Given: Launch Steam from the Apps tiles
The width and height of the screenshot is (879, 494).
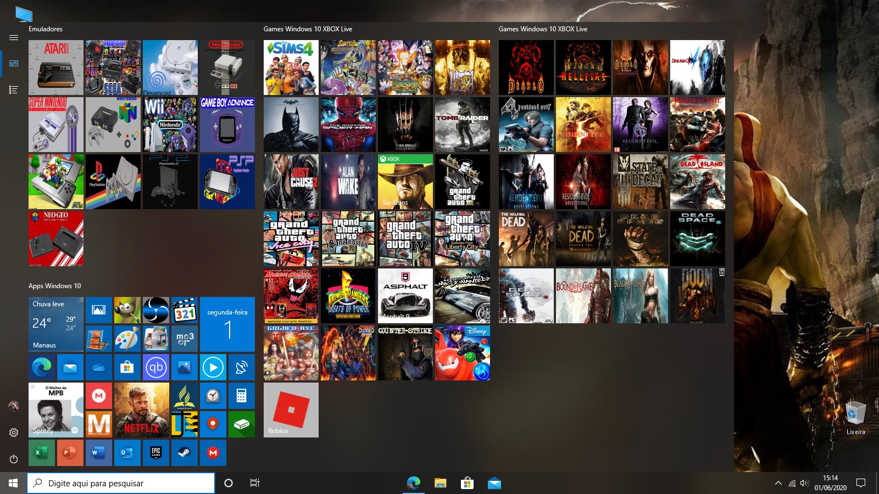Looking at the screenshot, I should tap(184, 453).
